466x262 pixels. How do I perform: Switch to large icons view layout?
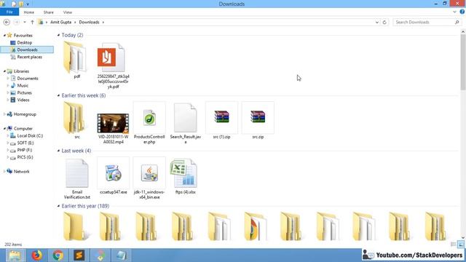click(x=461, y=245)
